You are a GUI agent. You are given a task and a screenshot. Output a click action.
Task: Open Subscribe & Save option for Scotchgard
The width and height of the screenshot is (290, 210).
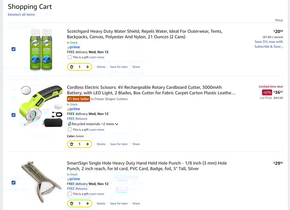[268, 46]
